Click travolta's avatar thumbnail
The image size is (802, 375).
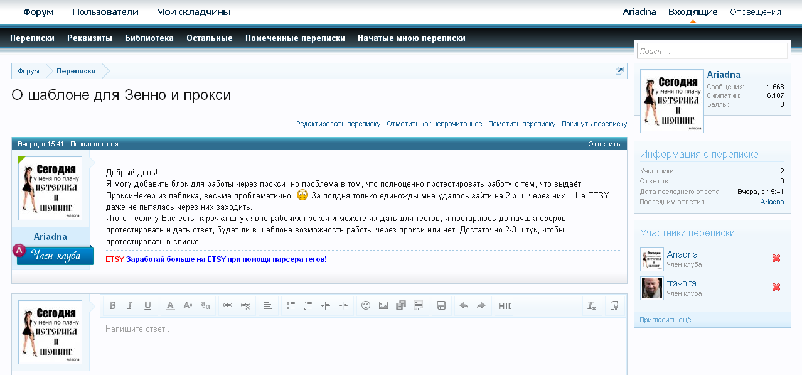pos(652,288)
